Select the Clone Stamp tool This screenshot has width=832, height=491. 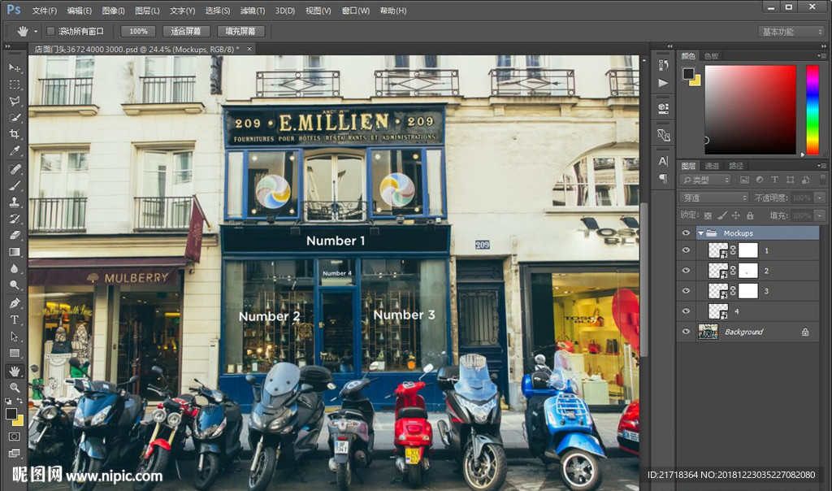(x=15, y=202)
